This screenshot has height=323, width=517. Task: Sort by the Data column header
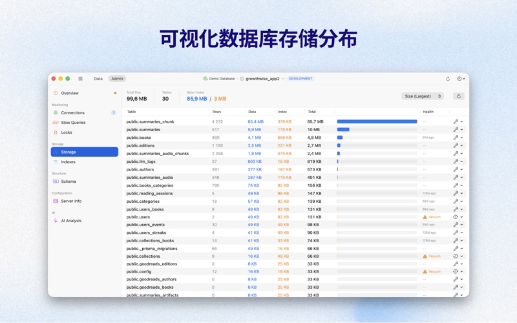(x=252, y=112)
